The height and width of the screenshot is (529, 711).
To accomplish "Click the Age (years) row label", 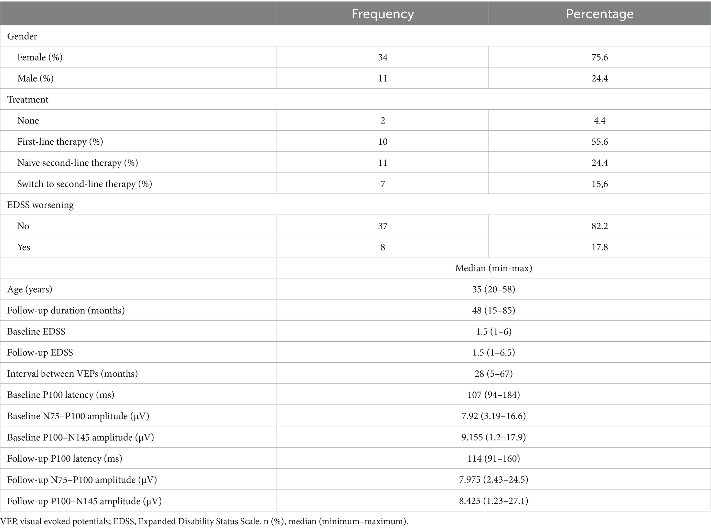I will pyautogui.click(x=30, y=289).
